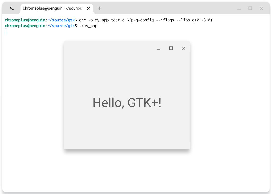The height and width of the screenshot is (194, 271).
Task: Click "~/source/gtk" path on second prompt line
Action: [61, 26]
